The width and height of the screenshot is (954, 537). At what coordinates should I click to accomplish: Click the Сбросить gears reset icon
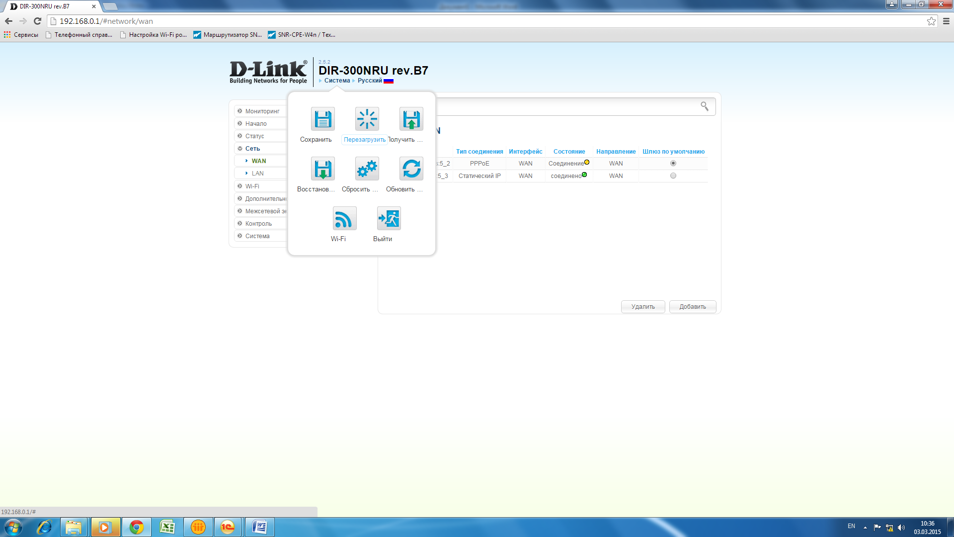pos(367,169)
